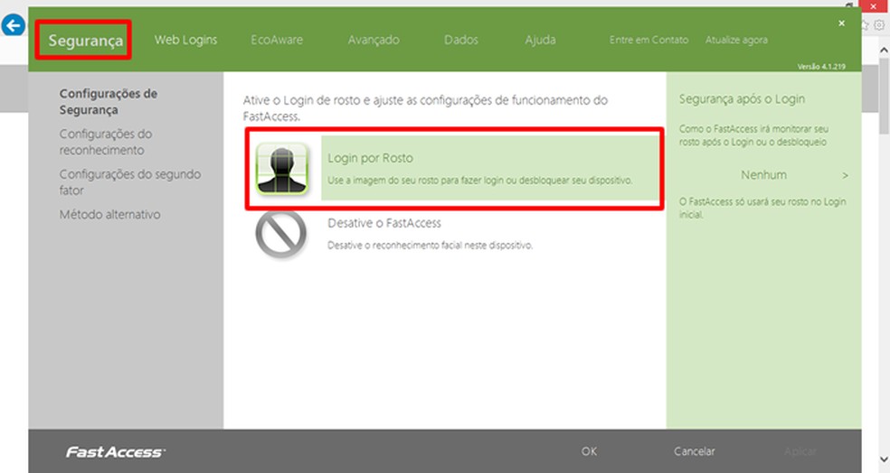Click the browser window scrollbar

click(885, 95)
